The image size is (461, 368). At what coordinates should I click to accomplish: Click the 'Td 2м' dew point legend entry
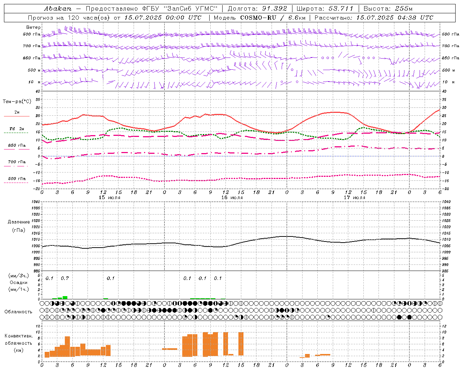pos(17,129)
